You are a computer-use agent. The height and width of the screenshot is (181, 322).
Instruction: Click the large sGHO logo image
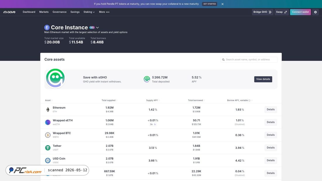pos(55,78)
